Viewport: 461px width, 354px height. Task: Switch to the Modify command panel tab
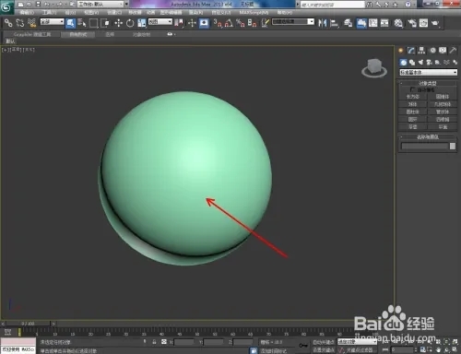pyautogui.click(x=411, y=51)
